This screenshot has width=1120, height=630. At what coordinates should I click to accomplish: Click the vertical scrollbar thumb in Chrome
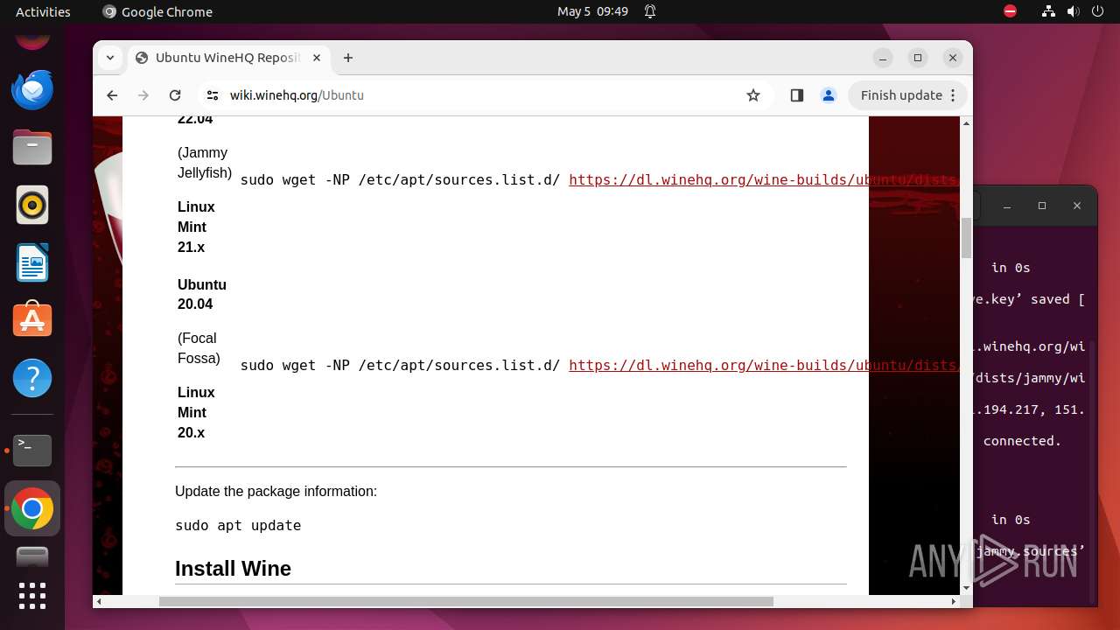coord(966,238)
